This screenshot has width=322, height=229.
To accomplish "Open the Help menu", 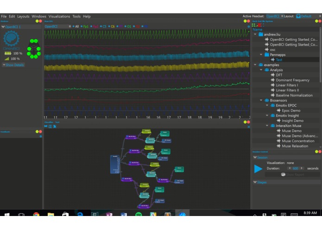I will [87, 16].
